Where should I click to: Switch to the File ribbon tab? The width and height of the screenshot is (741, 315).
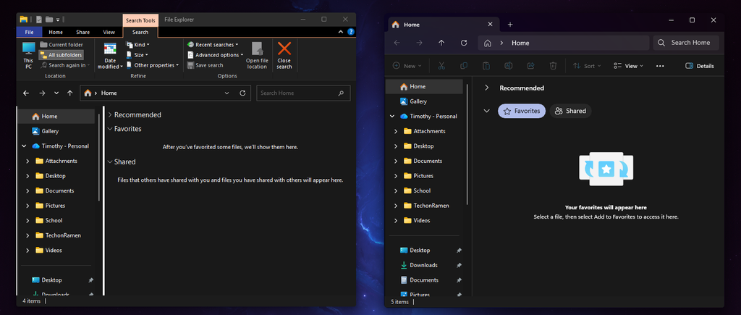pyautogui.click(x=29, y=32)
